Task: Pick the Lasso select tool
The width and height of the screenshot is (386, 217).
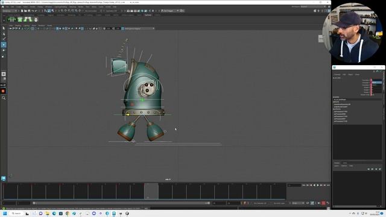Action: pyautogui.click(x=4, y=34)
